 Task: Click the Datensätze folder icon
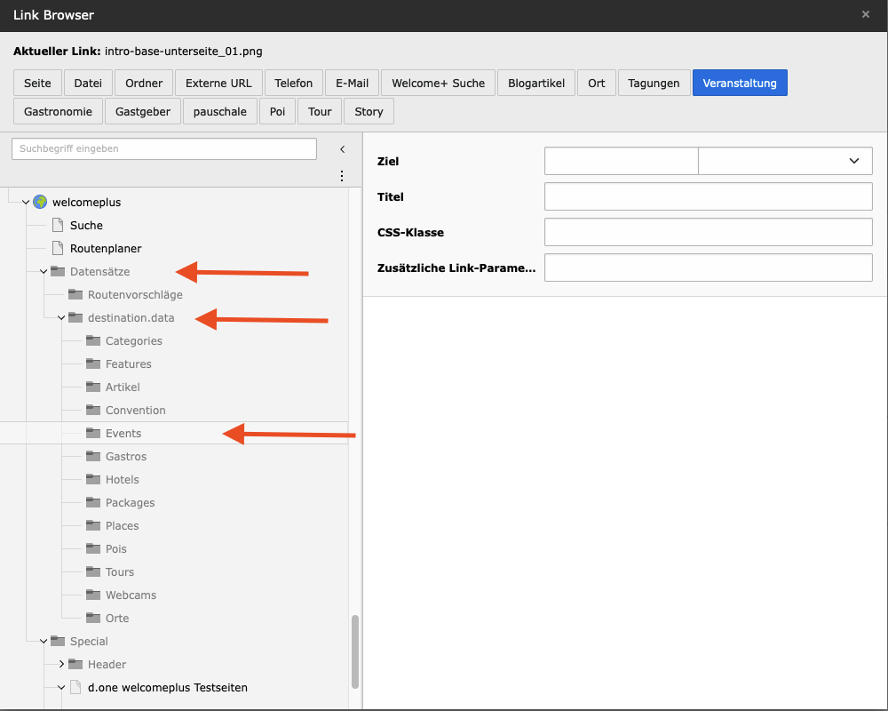point(58,271)
